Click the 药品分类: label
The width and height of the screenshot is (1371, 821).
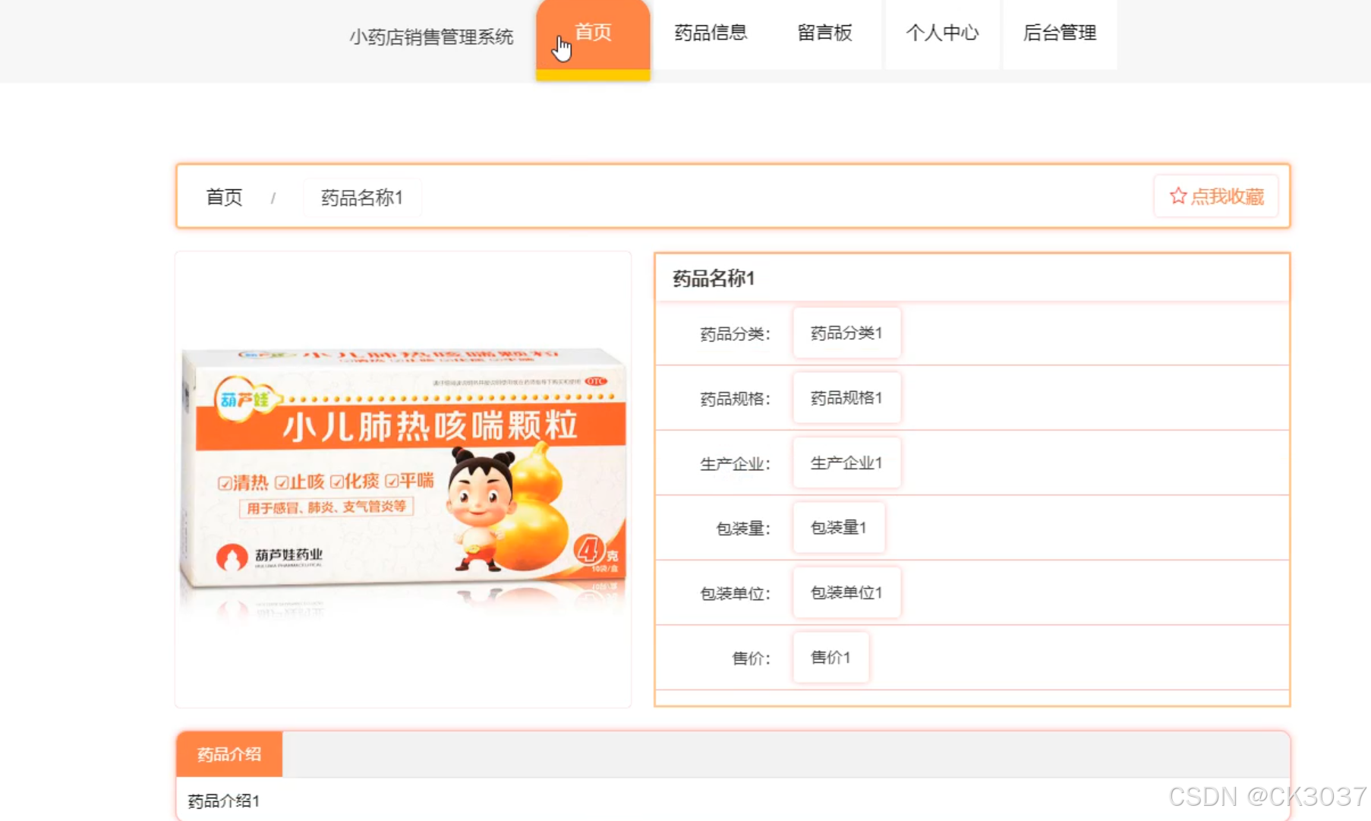(x=735, y=334)
